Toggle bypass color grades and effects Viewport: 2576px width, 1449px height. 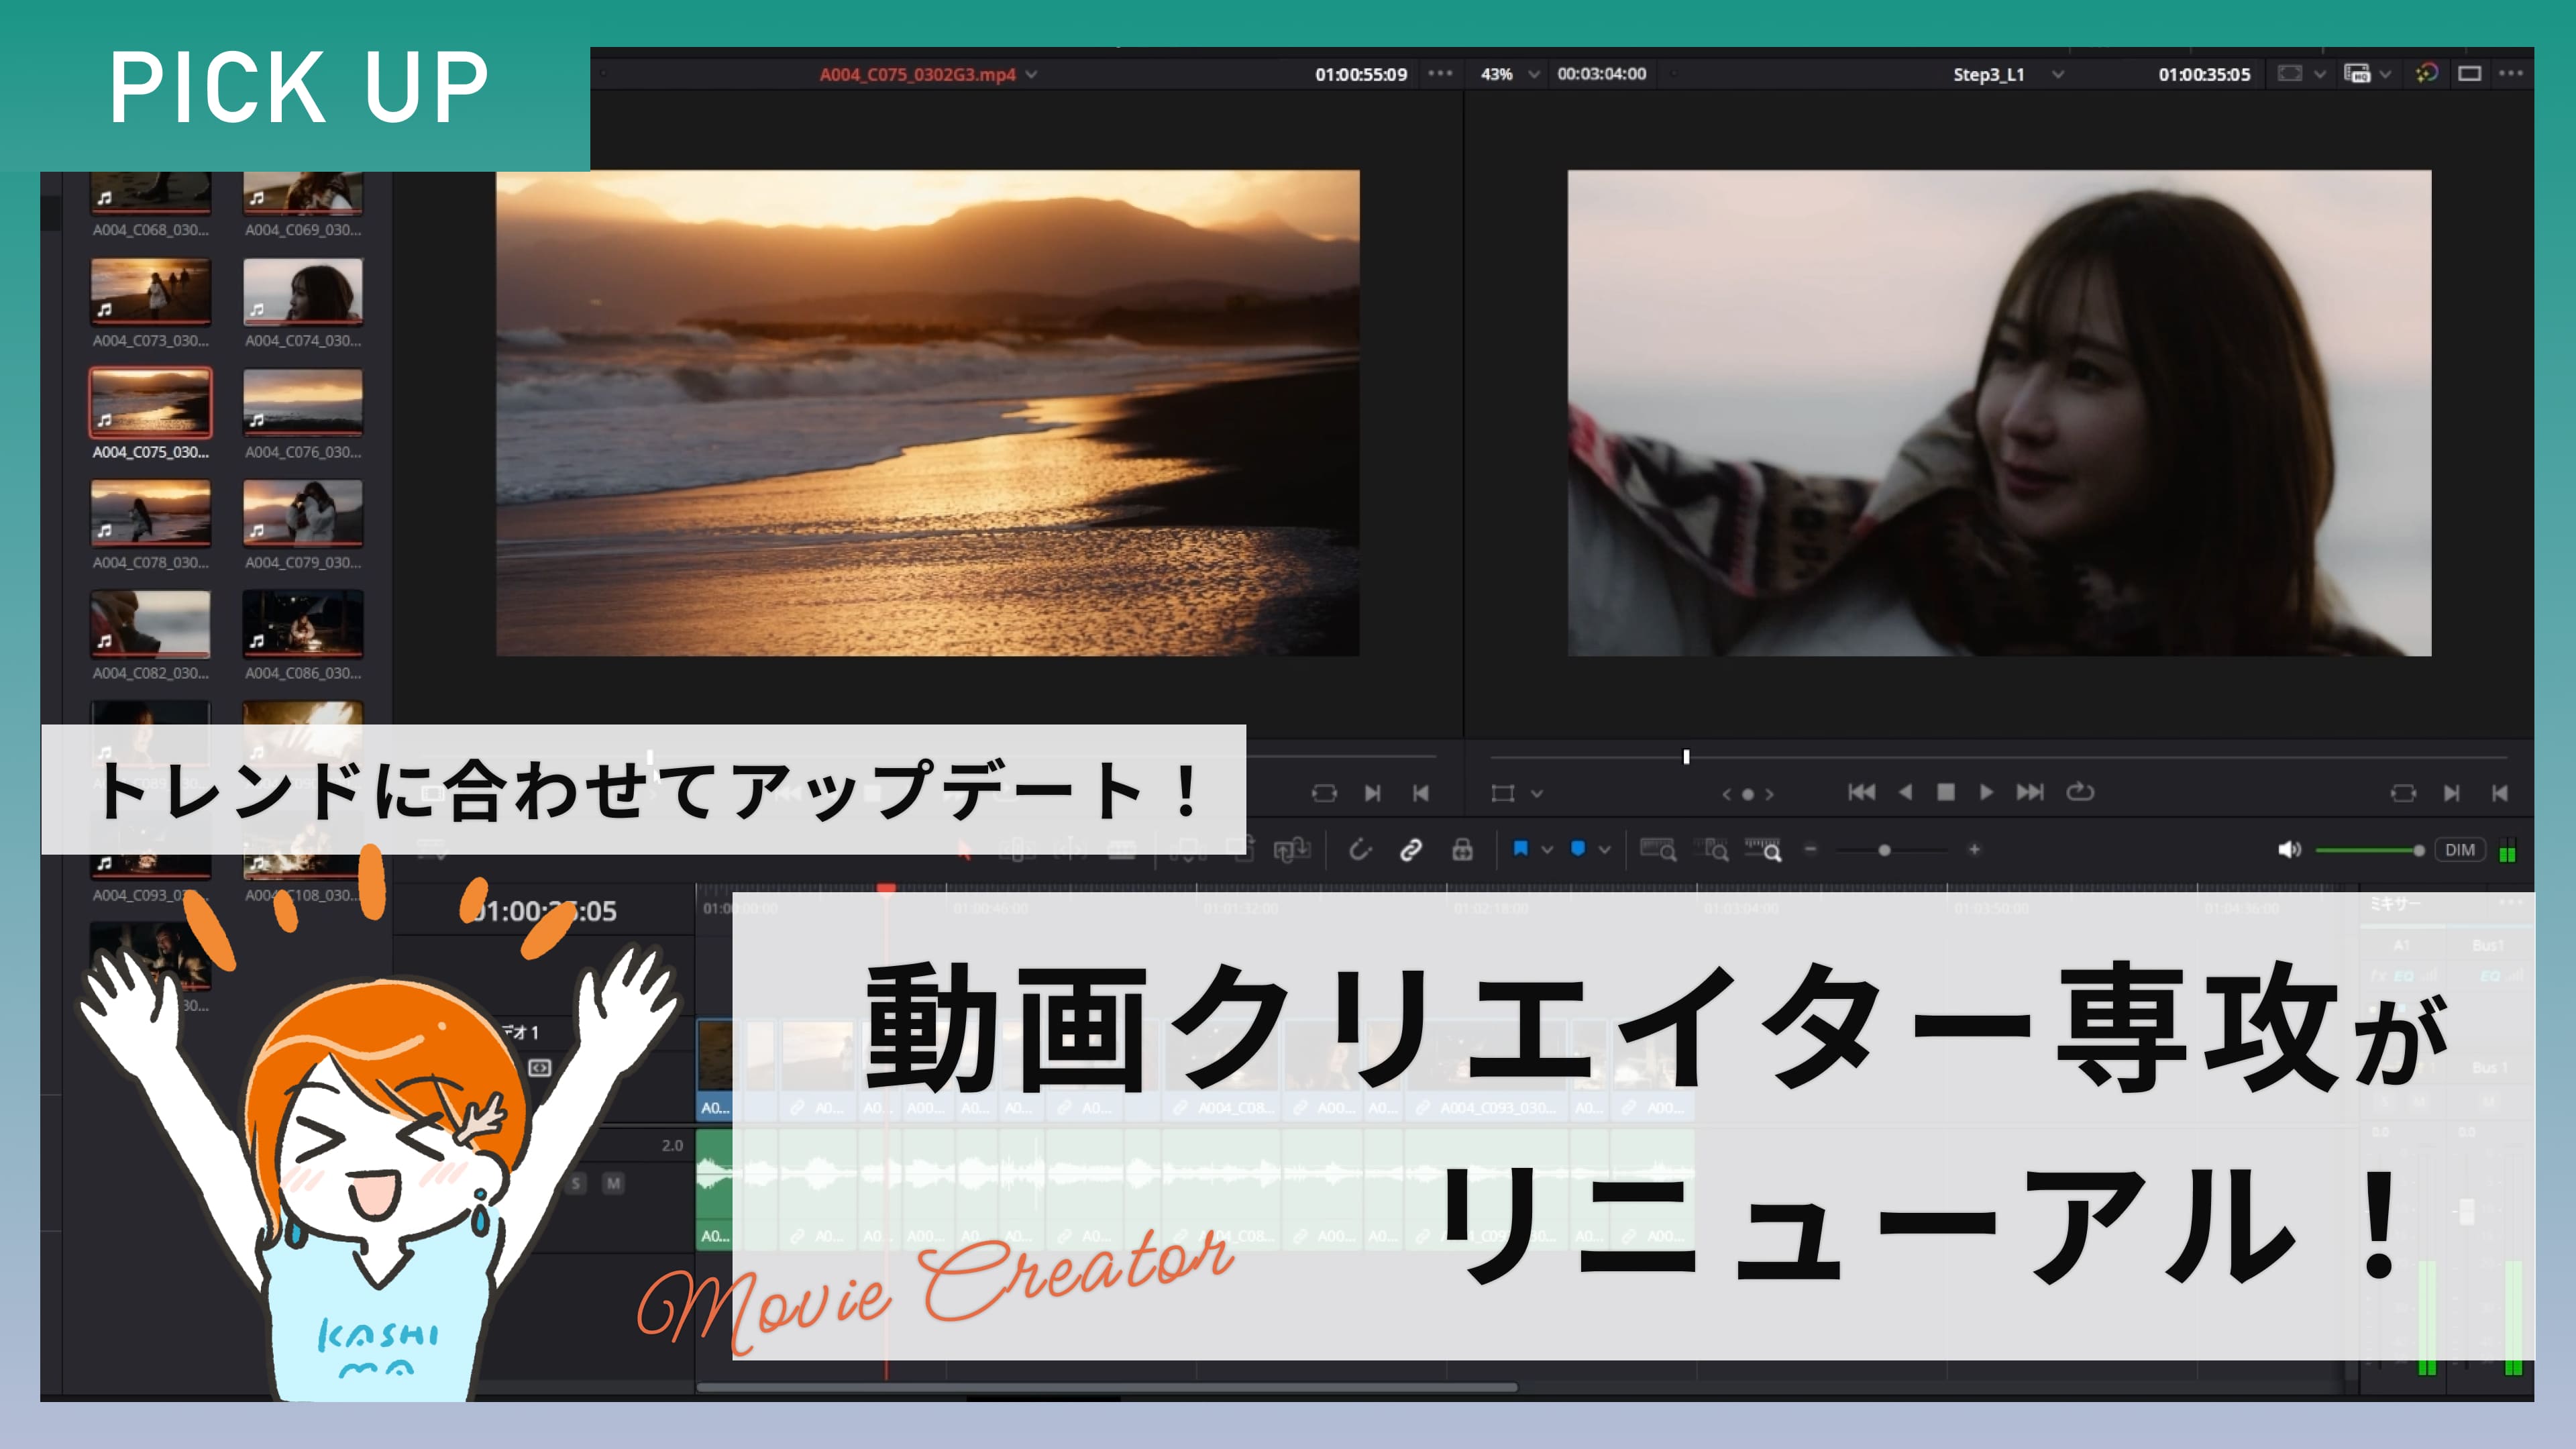[x=2427, y=73]
